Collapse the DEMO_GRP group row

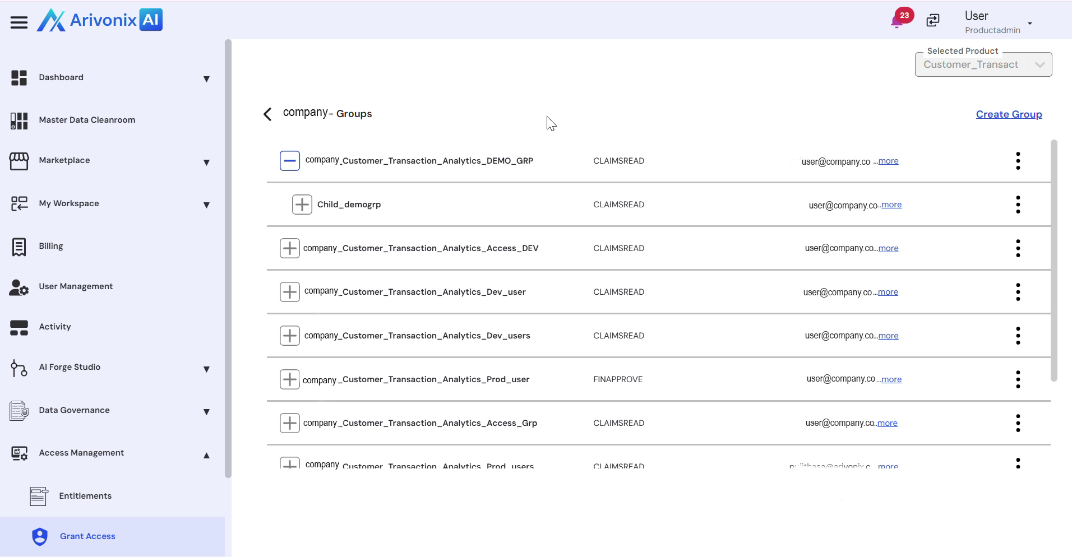[290, 161]
